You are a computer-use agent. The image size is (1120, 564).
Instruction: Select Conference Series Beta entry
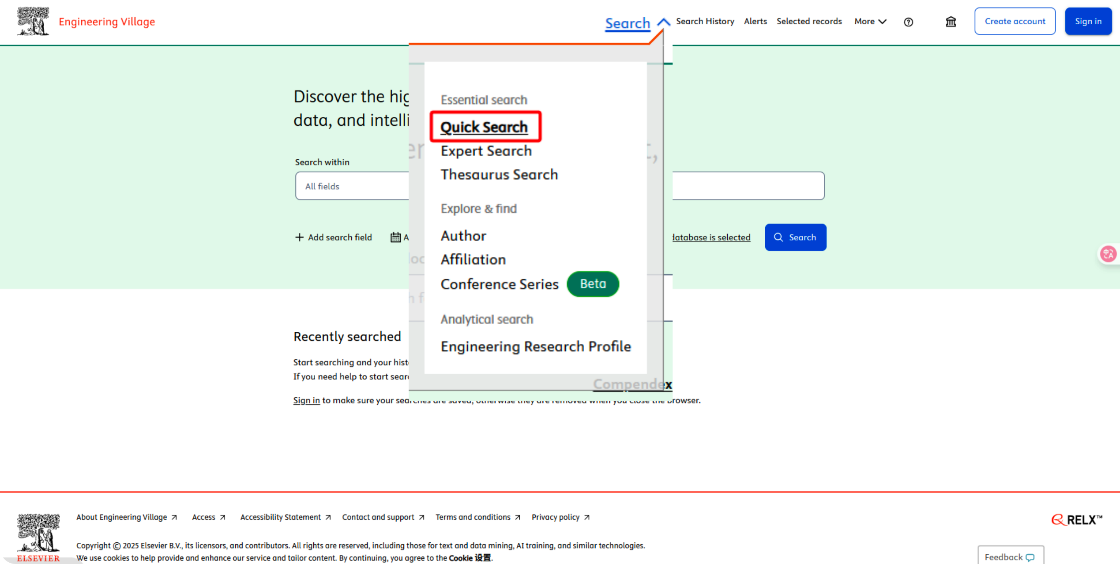pos(499,284)
